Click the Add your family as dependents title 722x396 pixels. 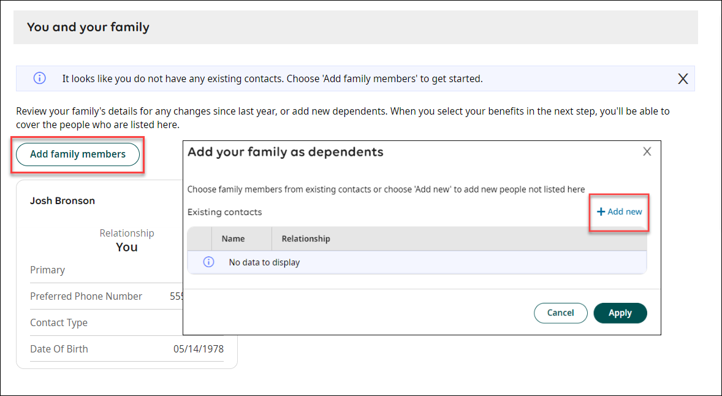coord(285,152)
